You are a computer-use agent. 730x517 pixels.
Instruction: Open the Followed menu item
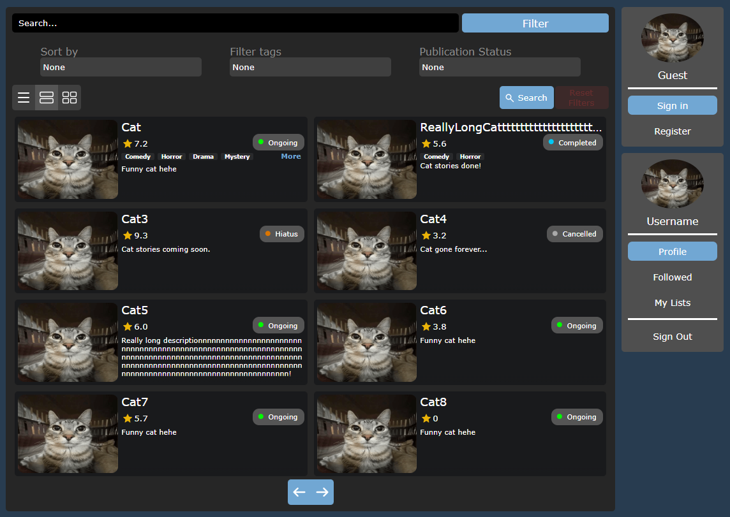[x=672, y=277]
